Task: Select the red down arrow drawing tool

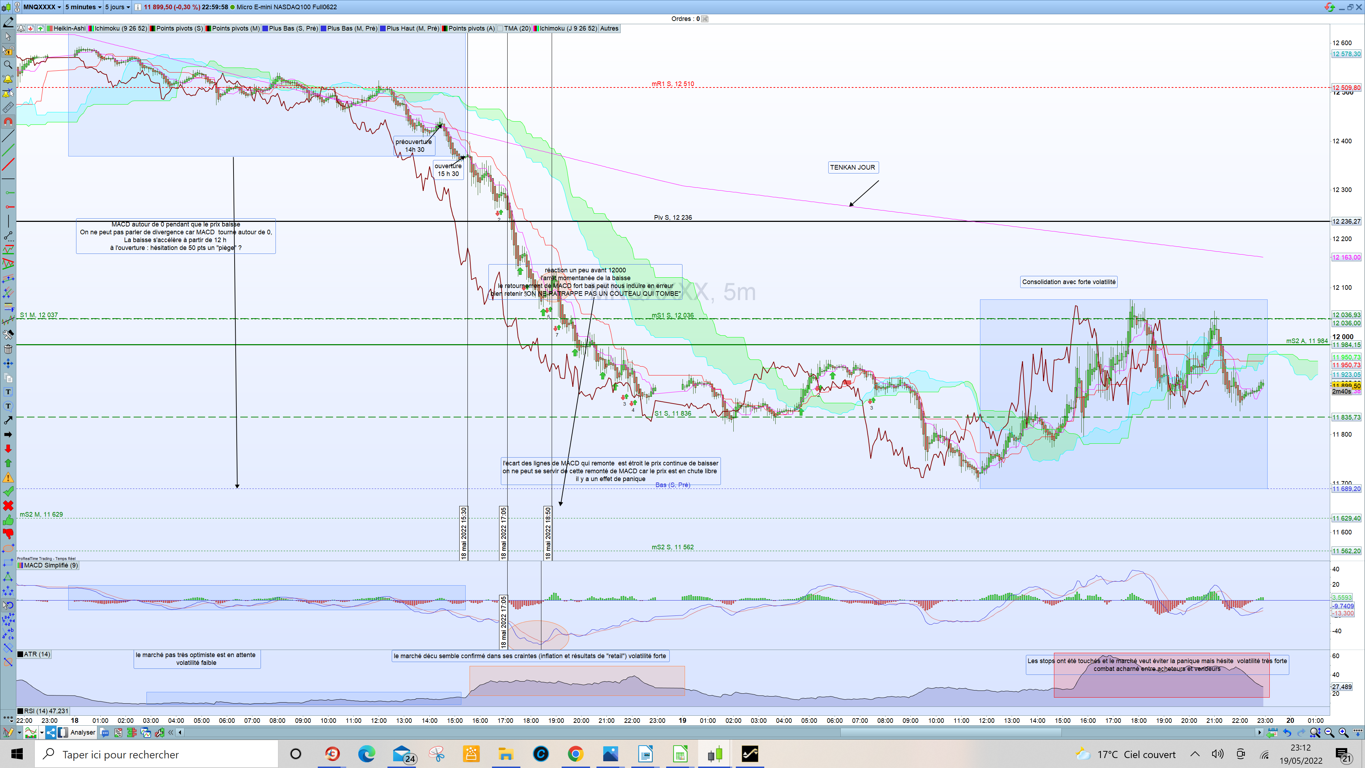Action: (8, 448)
